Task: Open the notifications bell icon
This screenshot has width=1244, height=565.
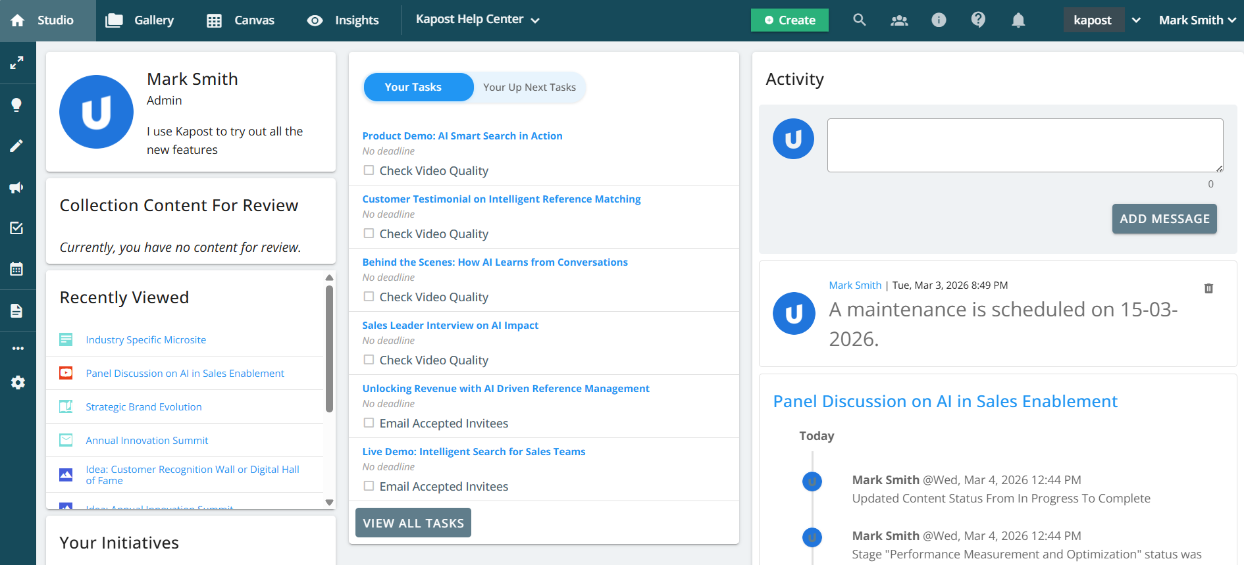Action: pos(1018,20)
